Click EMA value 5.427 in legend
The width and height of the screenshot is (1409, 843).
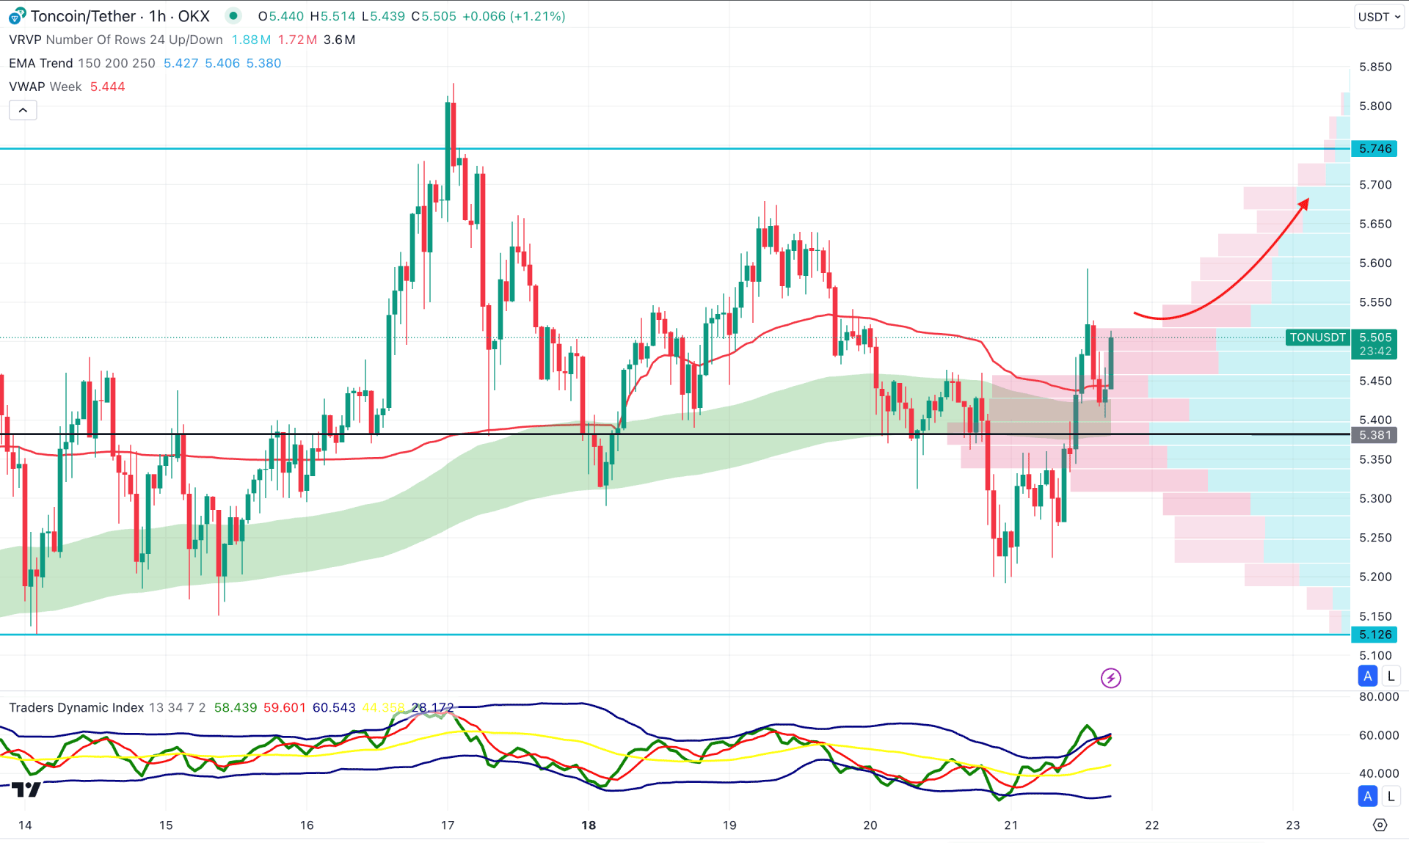181,63
